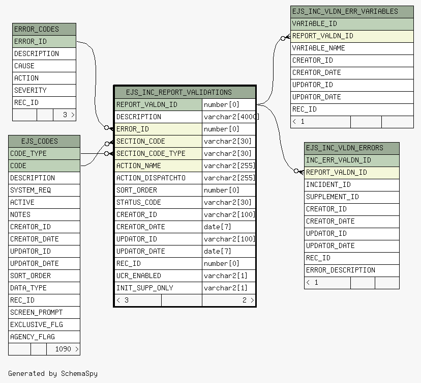Click the varchar2[30] type beside STATUS_CODE
Viewport: 421px width, 383px height.
coord(229,202)
